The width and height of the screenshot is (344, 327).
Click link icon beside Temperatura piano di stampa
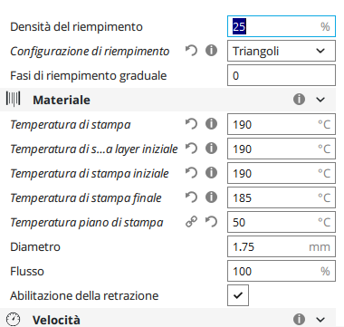(191, 222)
